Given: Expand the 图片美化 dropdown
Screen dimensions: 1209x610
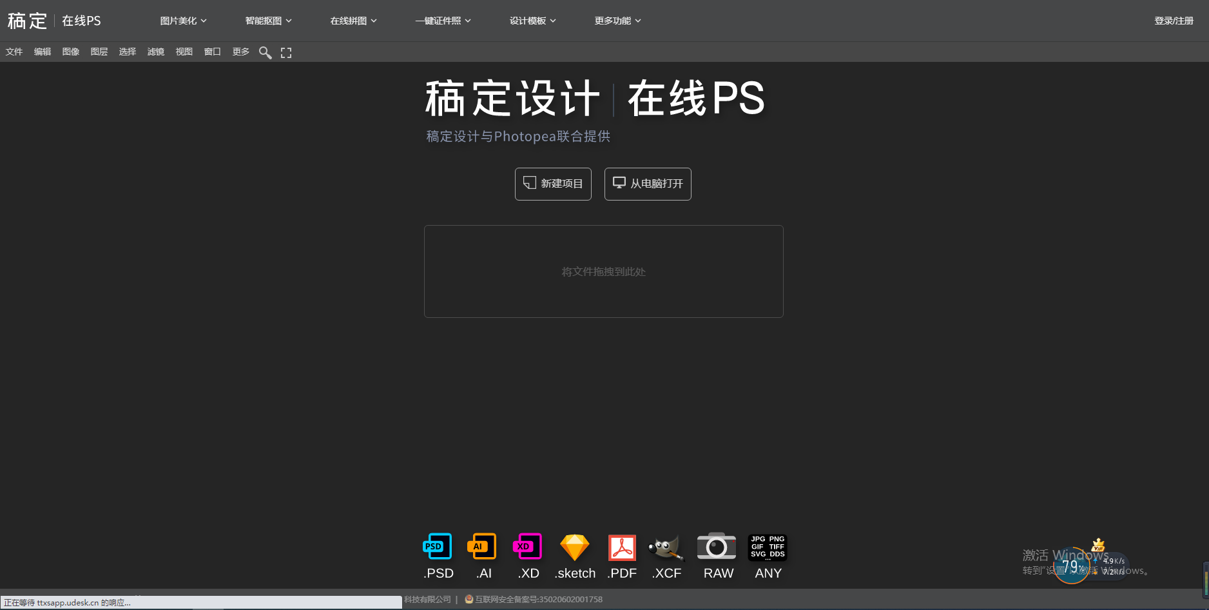Looking at the screenshot, I should pyautogui.click(x=184, y=21).
